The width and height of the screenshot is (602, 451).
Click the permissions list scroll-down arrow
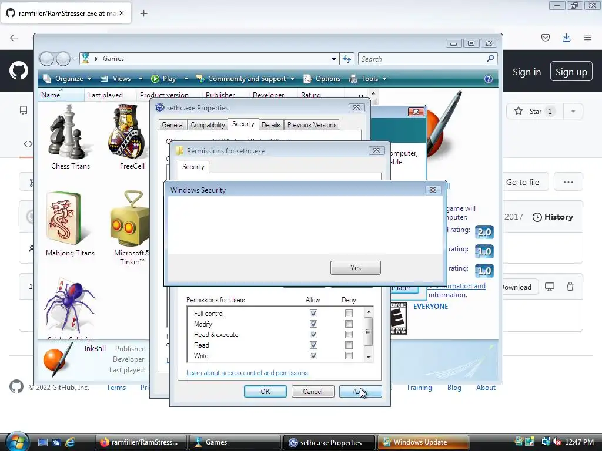368,357
